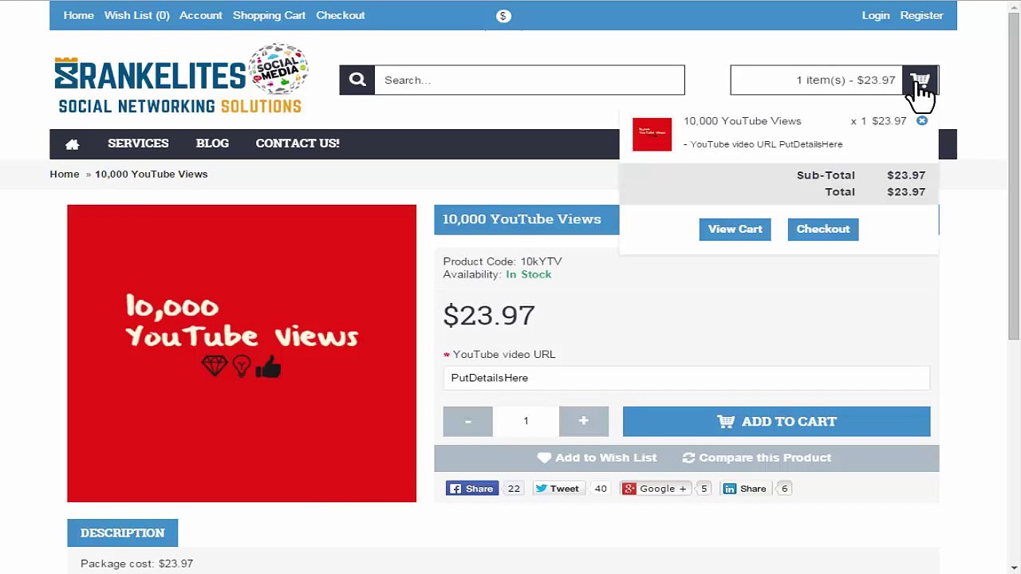Select the Description tab

click(122, 533)
